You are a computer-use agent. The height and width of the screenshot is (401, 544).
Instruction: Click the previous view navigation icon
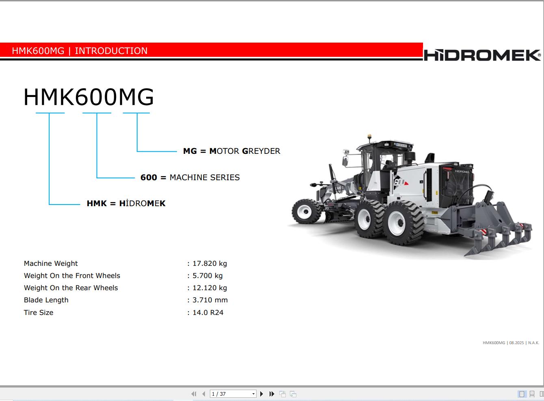tap(283, 394)
